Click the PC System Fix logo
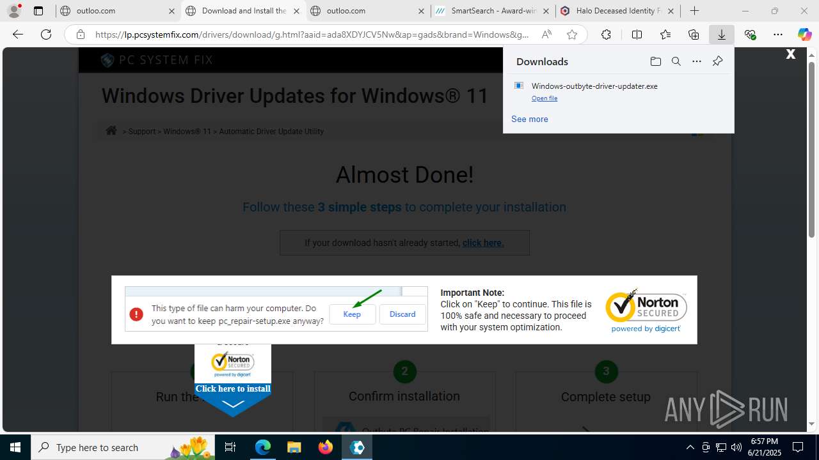This screenshot has width=819, height=460. pos(157,60)
